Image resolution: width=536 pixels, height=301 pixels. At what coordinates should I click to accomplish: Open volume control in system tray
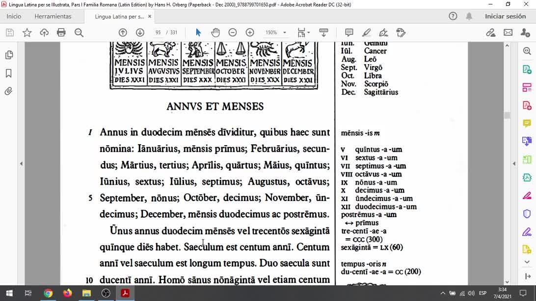tap(471, 293)
